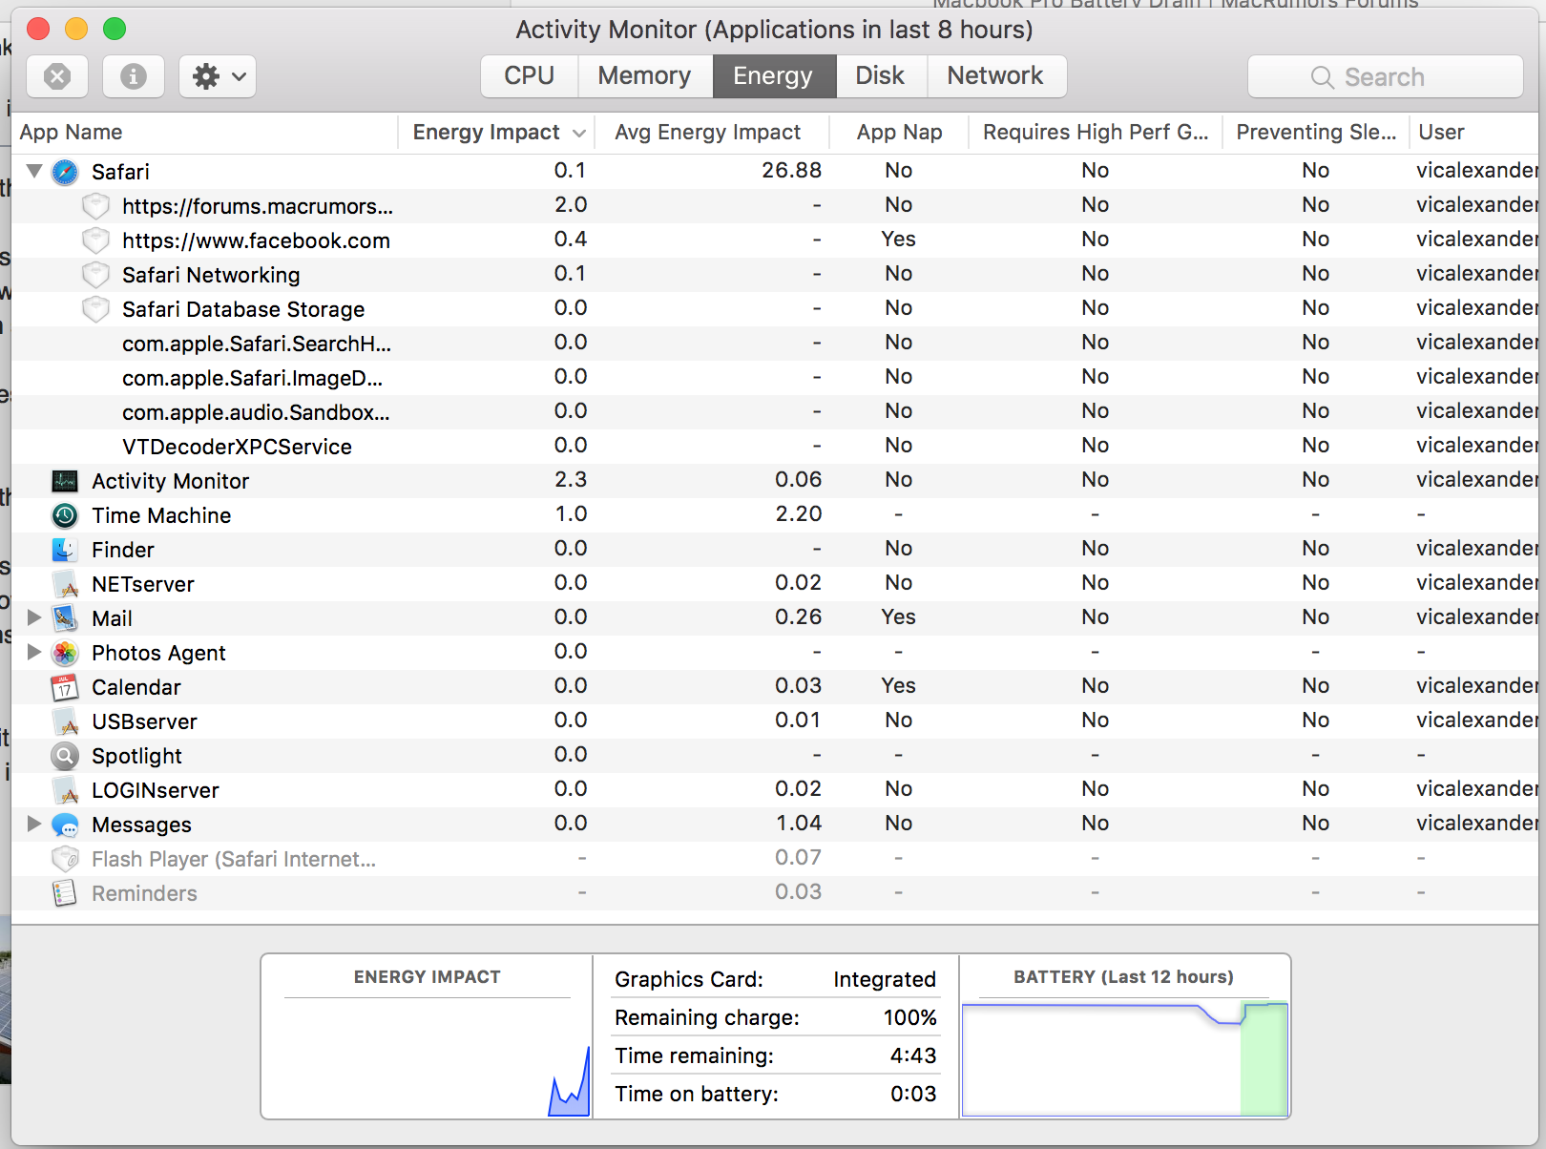This screenshot has height=1149, width=1546.
Task: Open the process Info inspector icon
Action: (133, 76)
